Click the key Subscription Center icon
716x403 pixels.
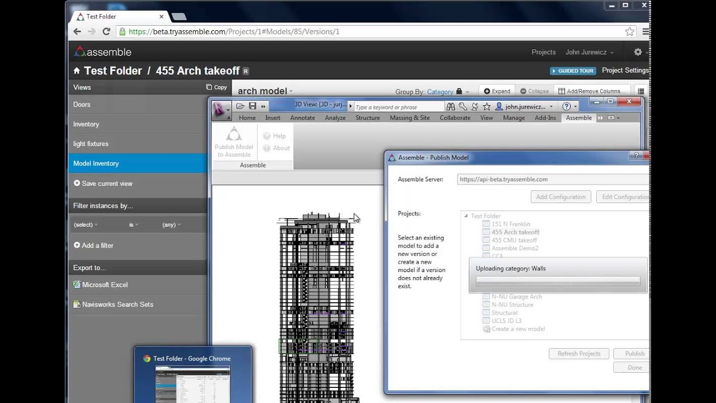point(463,106)
